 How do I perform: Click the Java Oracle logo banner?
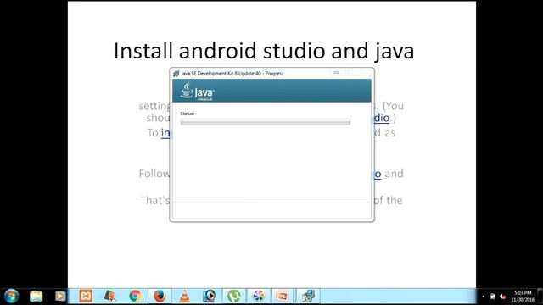[271, 91]
